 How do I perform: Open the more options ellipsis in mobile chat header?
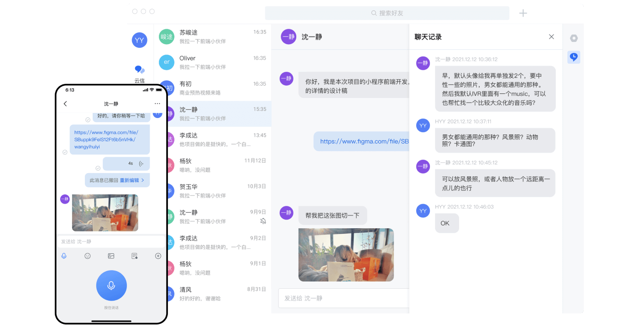point(157,103)
